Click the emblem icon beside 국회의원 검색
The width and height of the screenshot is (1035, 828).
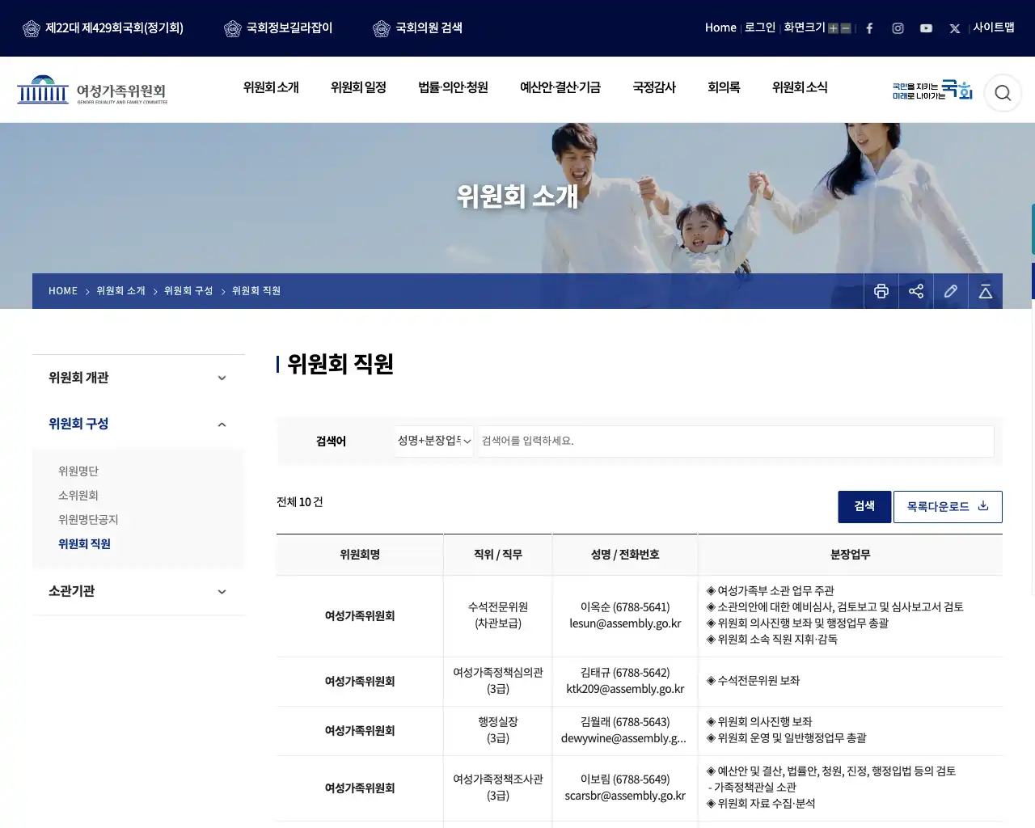382,29
